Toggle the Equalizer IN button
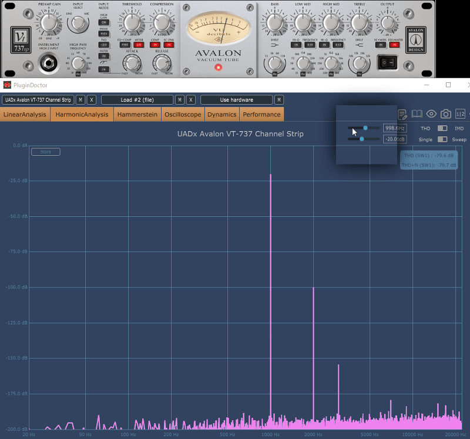The image size is (470, 439). point(394,45)
